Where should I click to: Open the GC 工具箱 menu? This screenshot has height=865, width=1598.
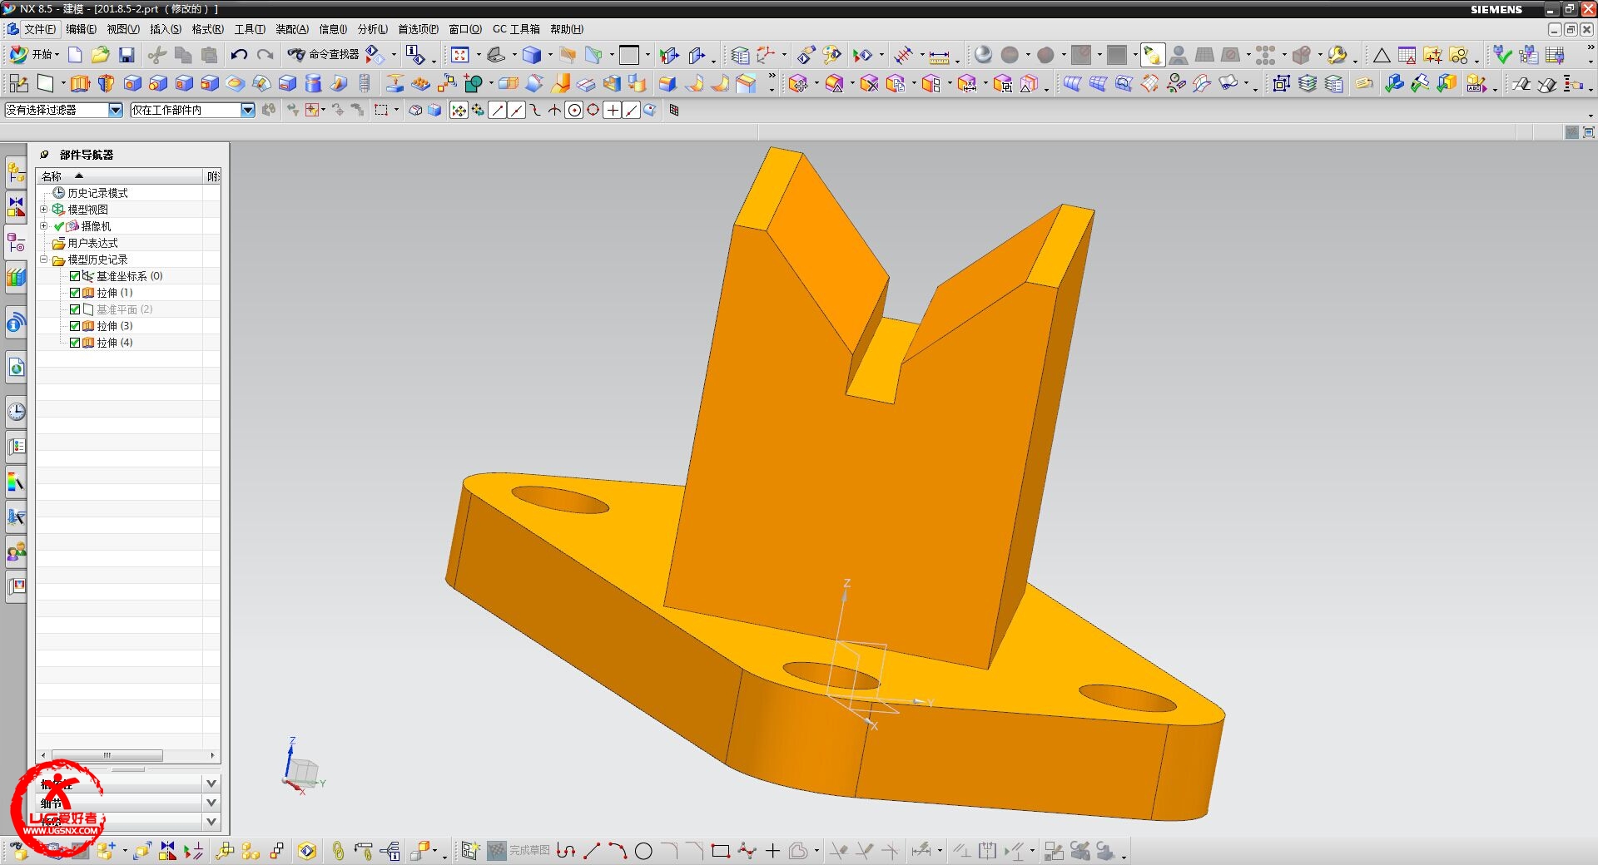(516, 29)
